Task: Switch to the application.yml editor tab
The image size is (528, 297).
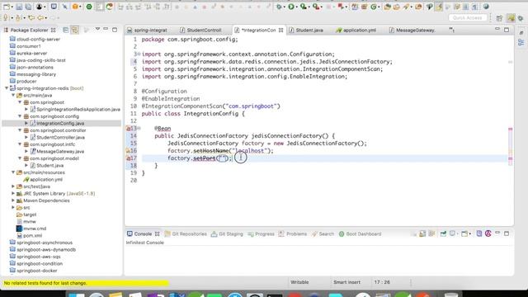Action: tap(356, 30)
